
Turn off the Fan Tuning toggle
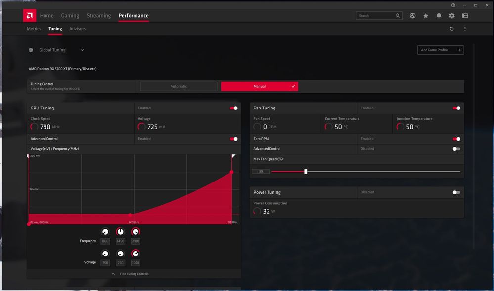point(456,108)
